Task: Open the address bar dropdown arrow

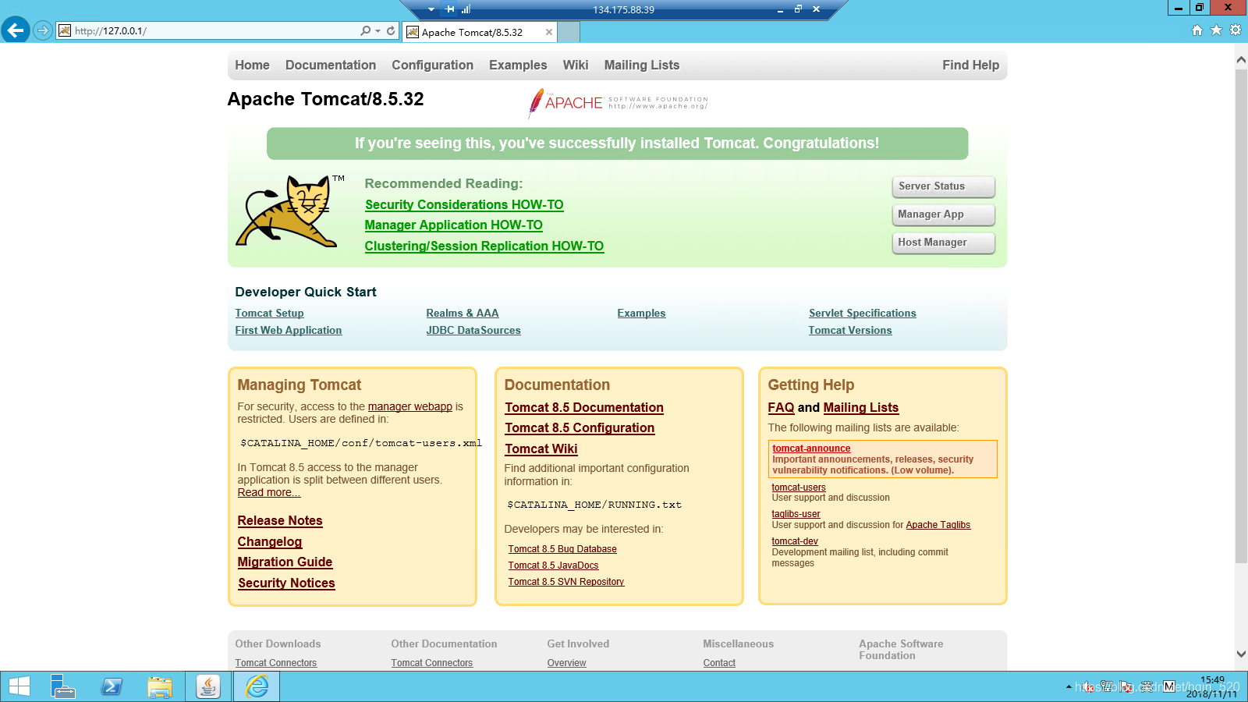Action: [378, 31]
